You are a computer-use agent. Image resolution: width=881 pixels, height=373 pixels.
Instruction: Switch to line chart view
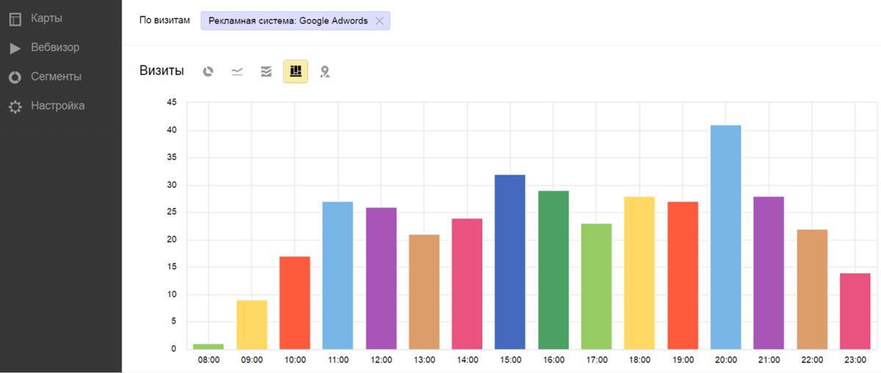pyautogui.click(x=237, y=71)
